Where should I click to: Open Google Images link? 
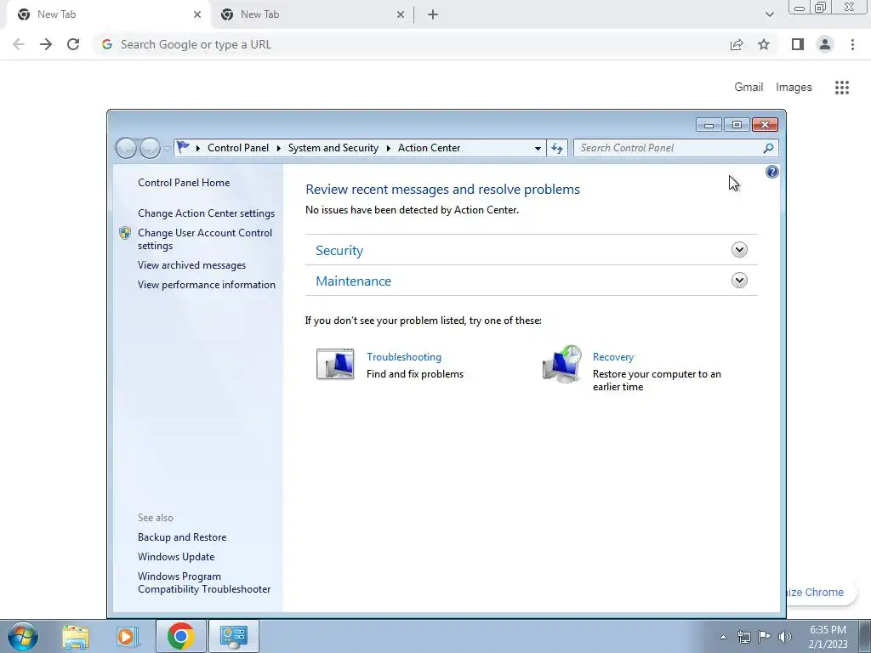pos(794,88)
